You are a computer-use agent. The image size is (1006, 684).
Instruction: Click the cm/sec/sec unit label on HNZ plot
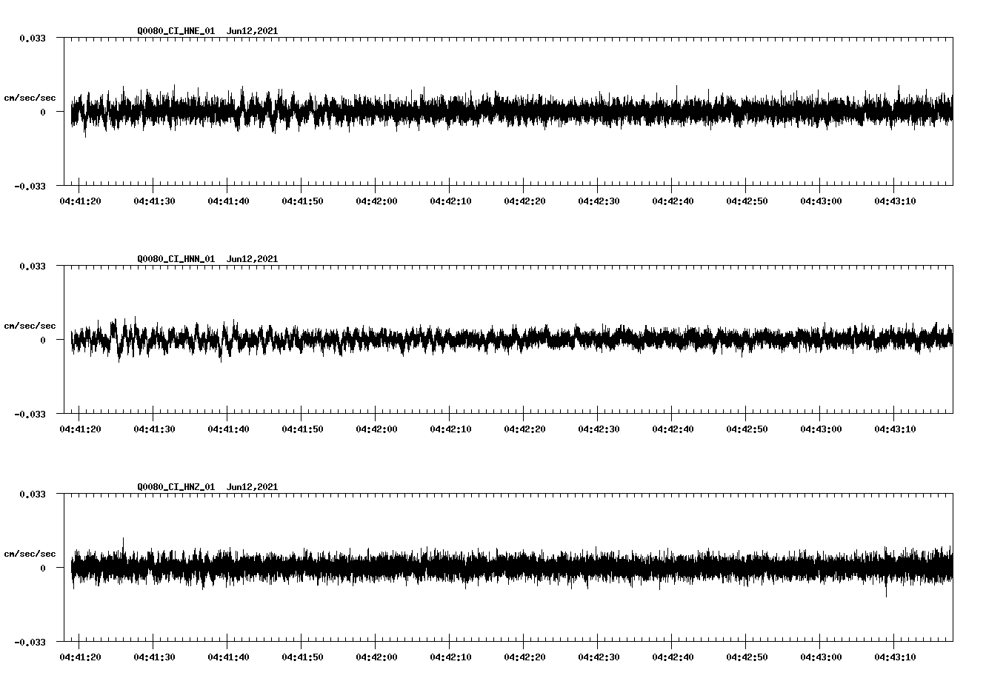click(30, 554)
